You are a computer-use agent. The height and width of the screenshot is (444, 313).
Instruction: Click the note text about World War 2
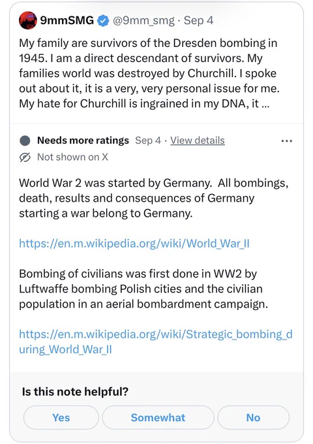pos(154,198)
